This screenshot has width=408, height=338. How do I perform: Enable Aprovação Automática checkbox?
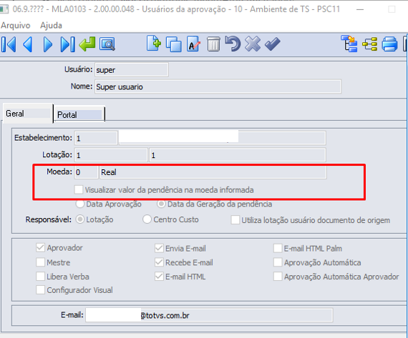278,262
